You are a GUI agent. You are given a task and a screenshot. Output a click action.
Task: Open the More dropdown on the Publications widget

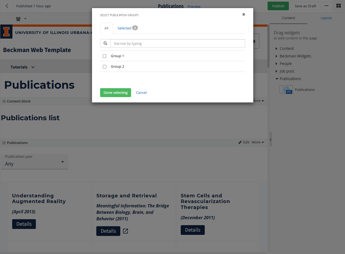point(257,142)
